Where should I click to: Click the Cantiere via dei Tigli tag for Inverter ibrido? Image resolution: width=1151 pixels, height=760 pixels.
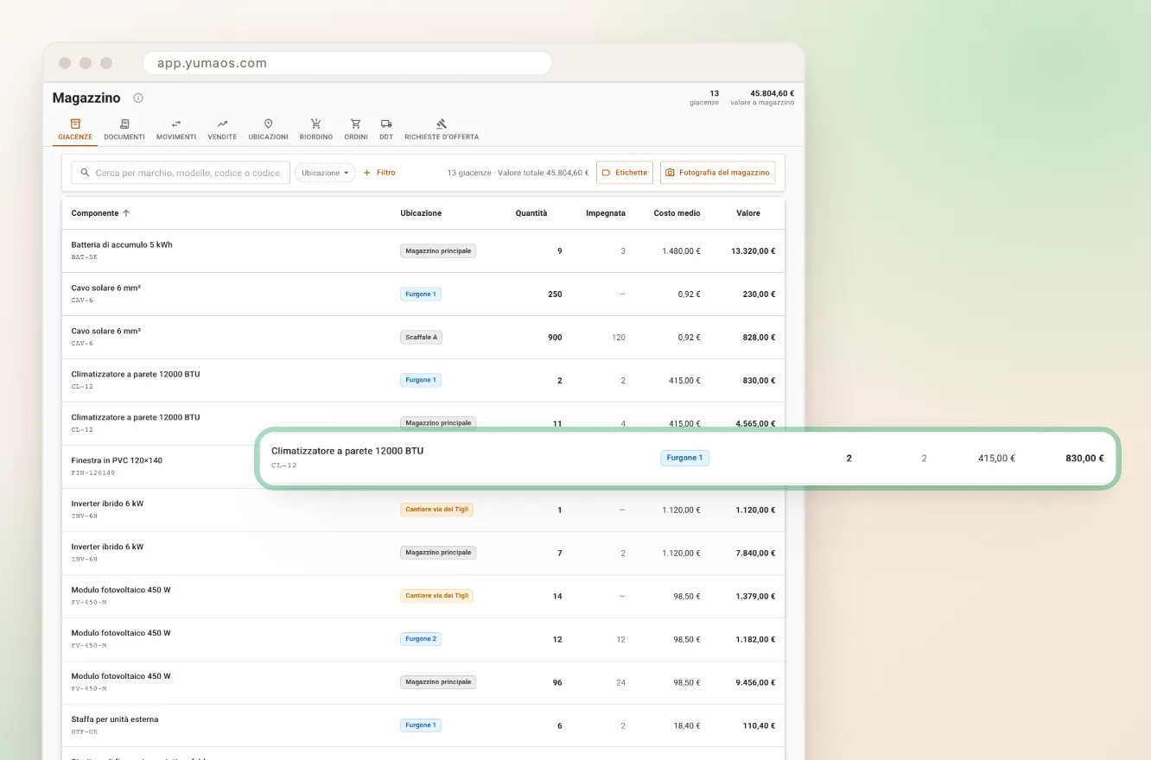pos(436,510)
